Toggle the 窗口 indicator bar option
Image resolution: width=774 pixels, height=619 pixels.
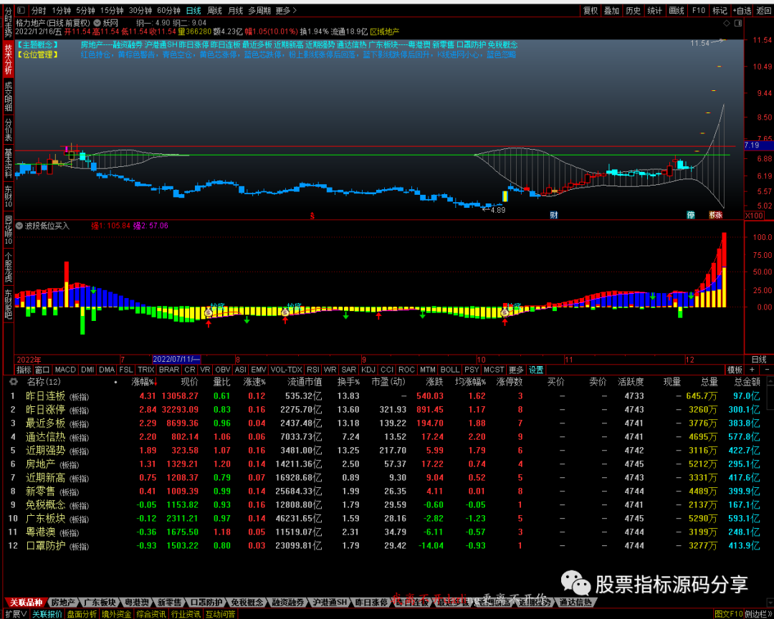pyautogui.click(x=42, y=370)
